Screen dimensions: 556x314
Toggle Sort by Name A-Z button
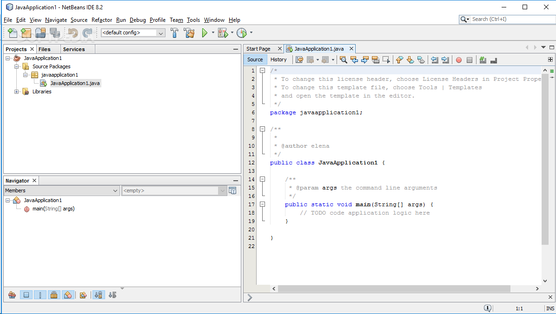(99, 295)
